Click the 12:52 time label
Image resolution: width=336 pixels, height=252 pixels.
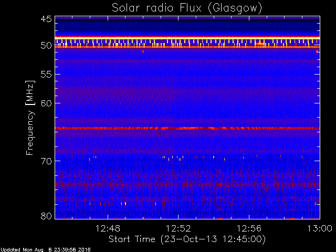178,228
